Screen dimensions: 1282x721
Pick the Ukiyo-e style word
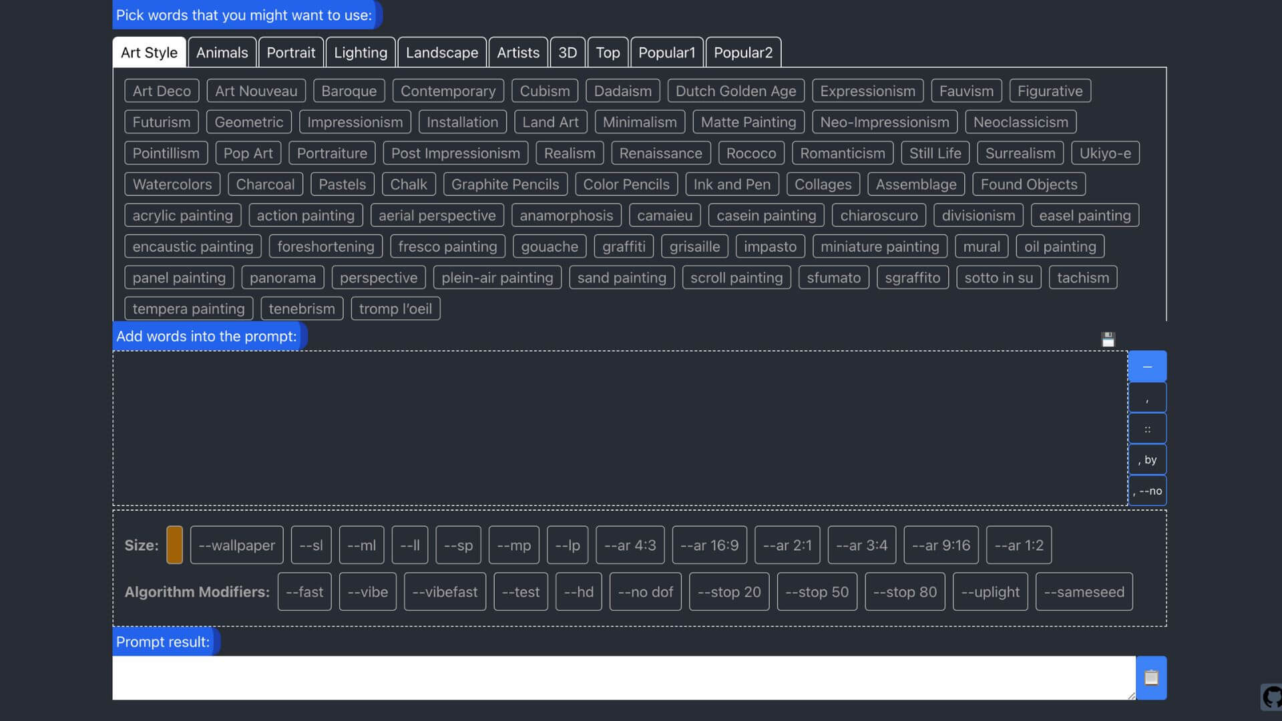pyautogui.click(x=1104, y=153)
